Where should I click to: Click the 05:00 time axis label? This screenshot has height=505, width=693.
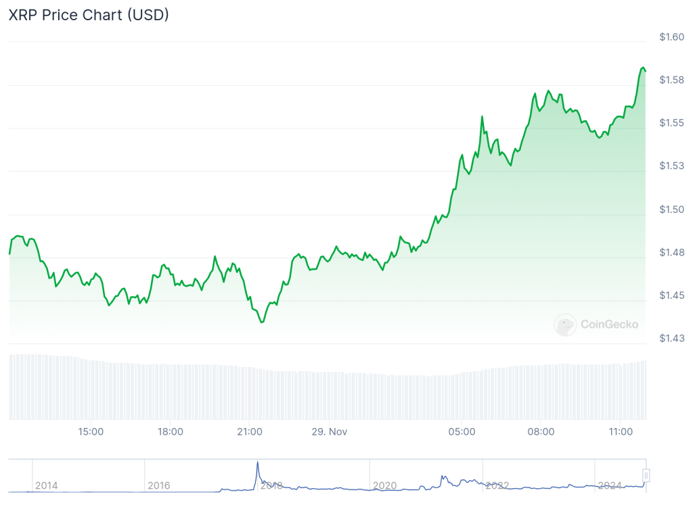click(462, 431)
